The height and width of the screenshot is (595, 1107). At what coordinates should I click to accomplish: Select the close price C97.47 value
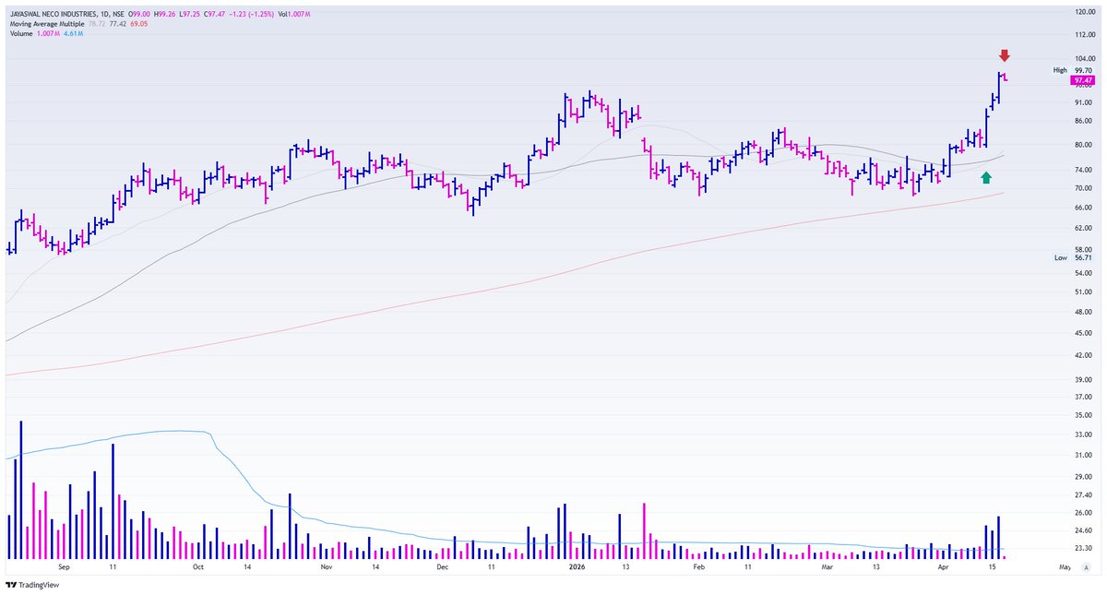214,14
